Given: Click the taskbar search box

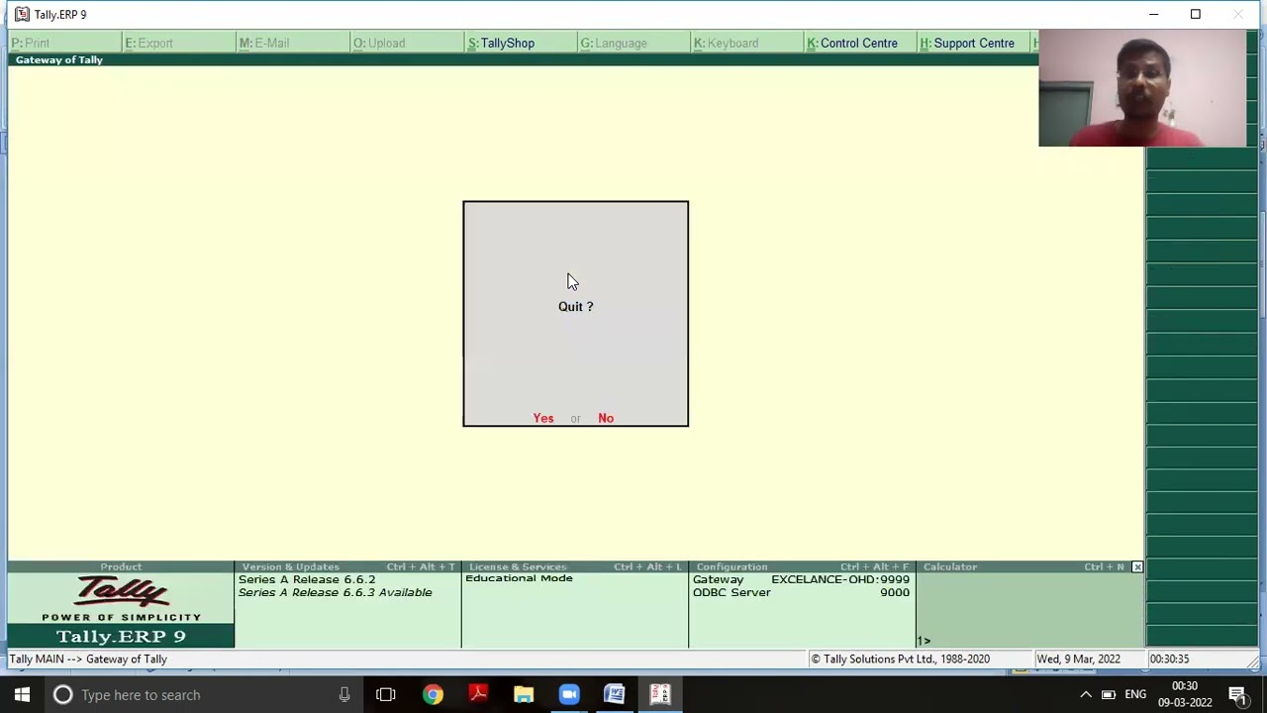Looking at the screenshot, I should pyautogui.click(x=203, y=694).
